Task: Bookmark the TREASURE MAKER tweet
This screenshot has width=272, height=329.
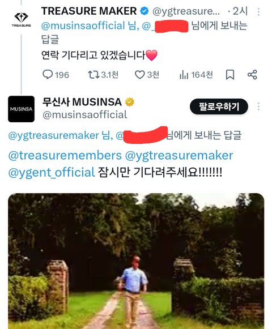Action: point(230,75)
